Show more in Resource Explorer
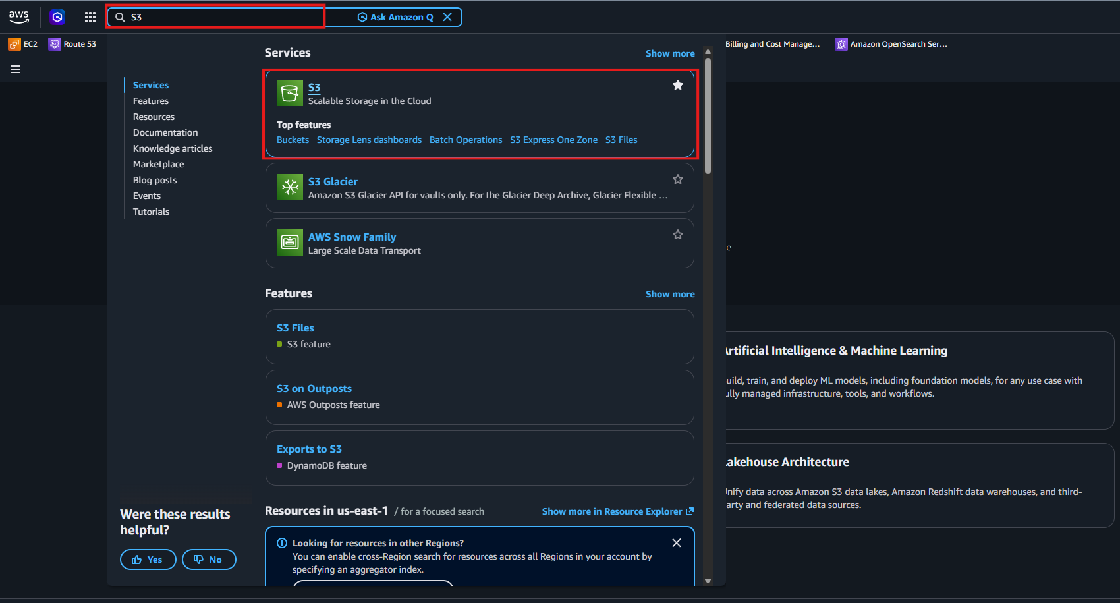 coord(618,511)
